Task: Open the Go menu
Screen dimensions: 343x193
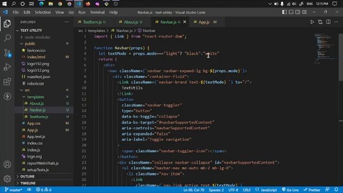Action: [71, 12]
